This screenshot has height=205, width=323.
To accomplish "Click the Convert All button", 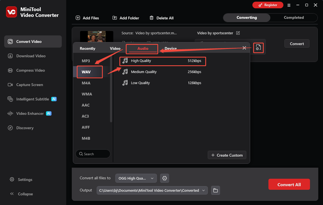I will 289,185.
